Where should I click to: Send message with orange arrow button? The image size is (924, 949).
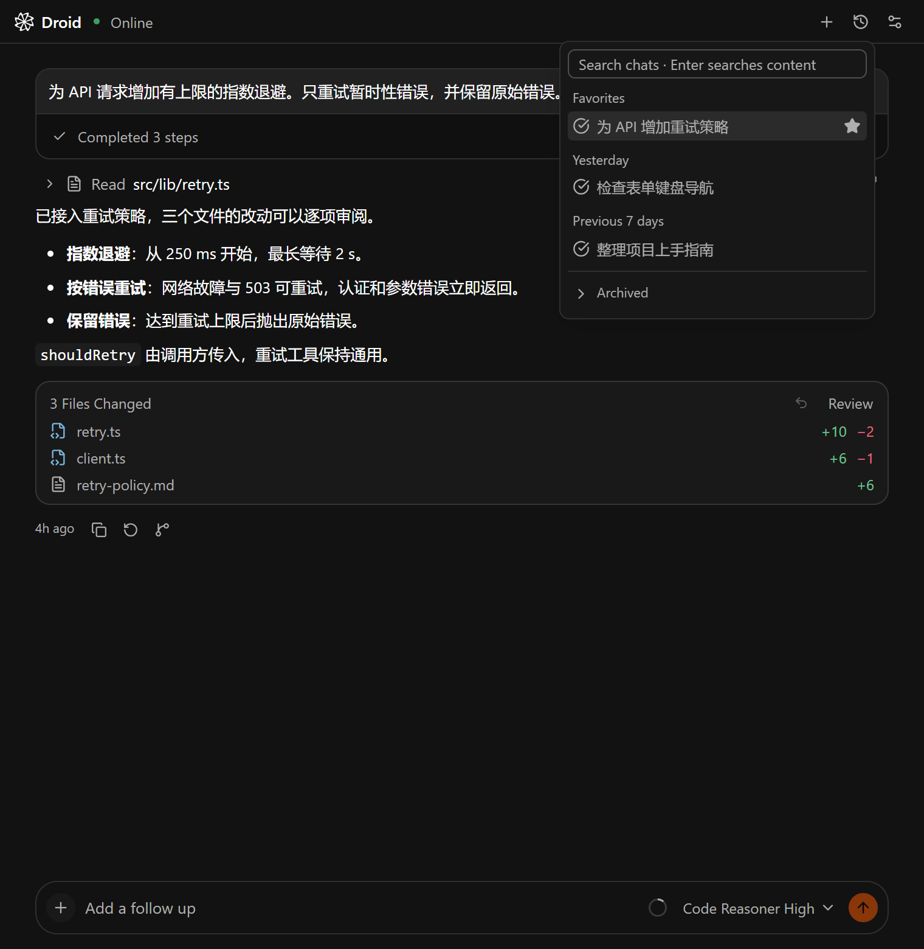(x=863, y=908)
